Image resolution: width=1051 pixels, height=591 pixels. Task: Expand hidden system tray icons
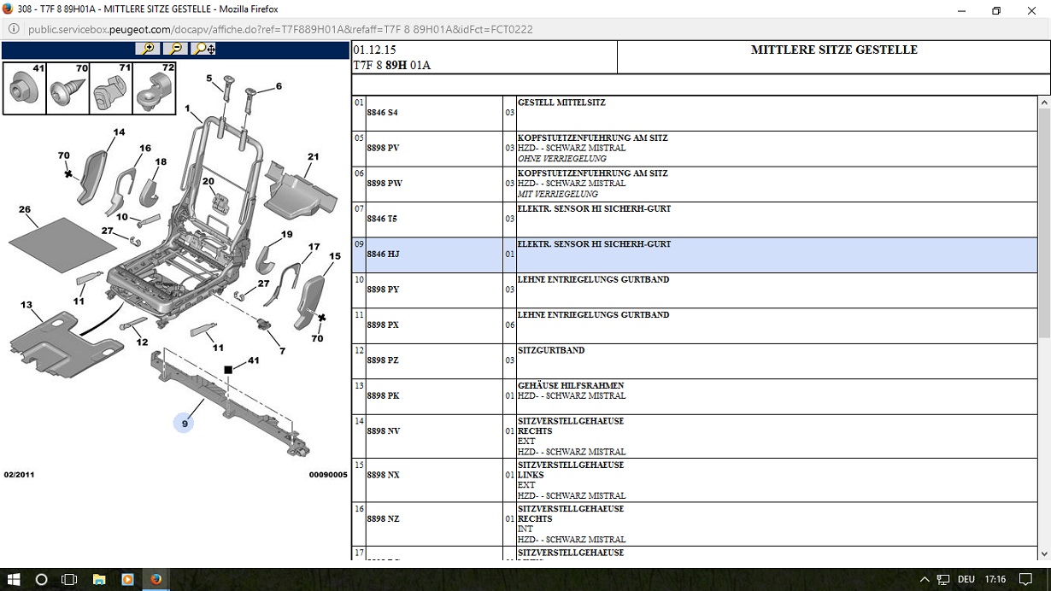[x=925, y=579]
